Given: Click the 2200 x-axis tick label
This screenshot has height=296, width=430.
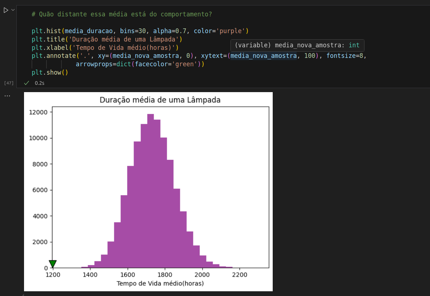Looking at the screenshot, I should [240, 275].
